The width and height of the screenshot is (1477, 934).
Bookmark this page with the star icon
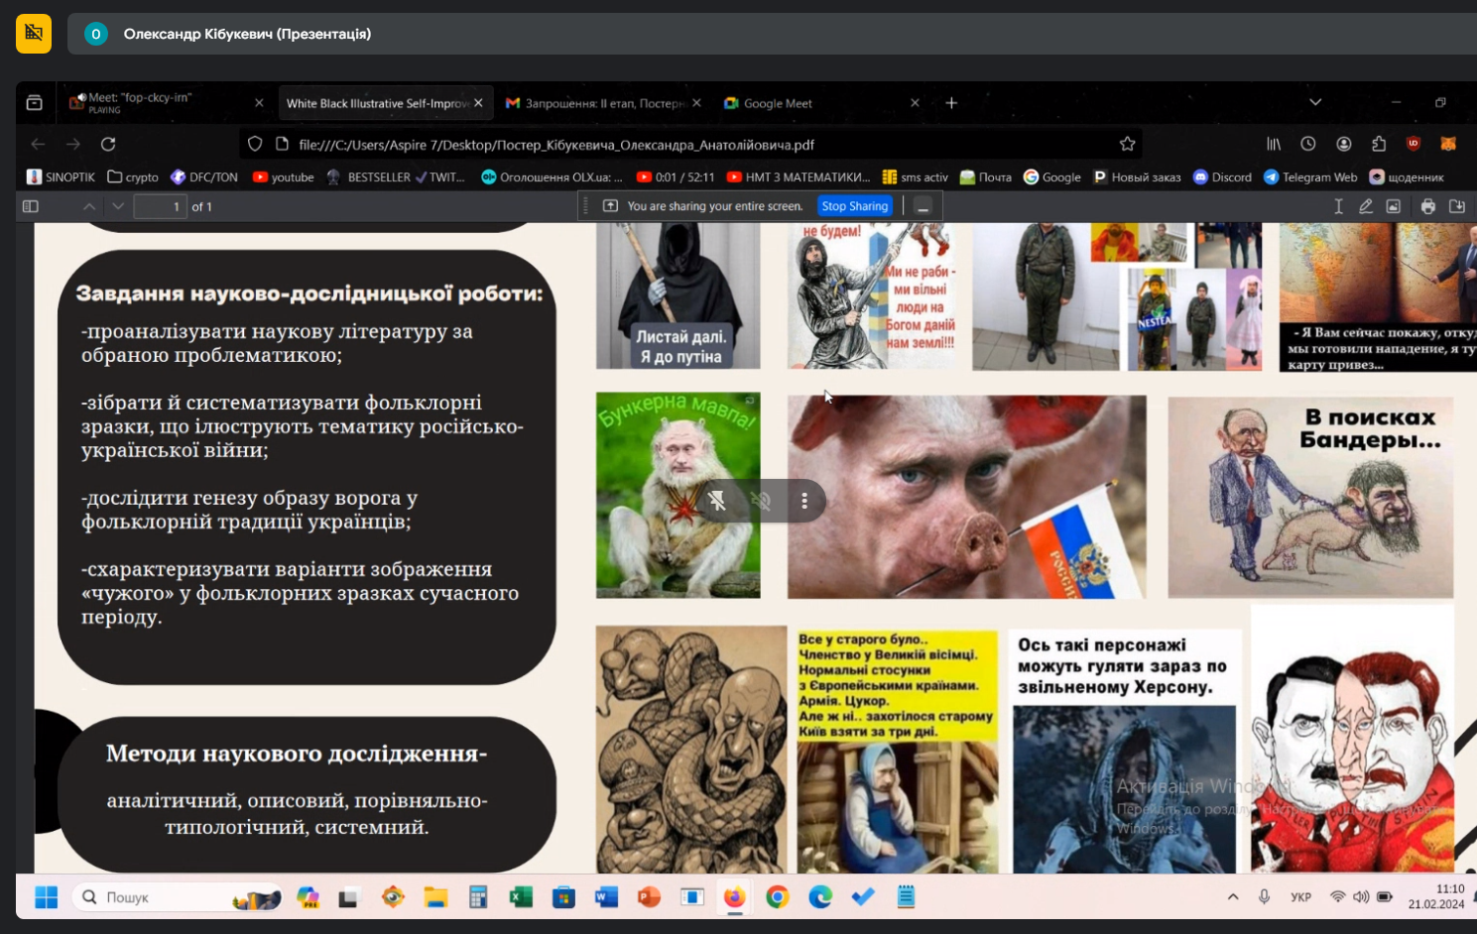pyautogui.click(x=1127, y=144)
